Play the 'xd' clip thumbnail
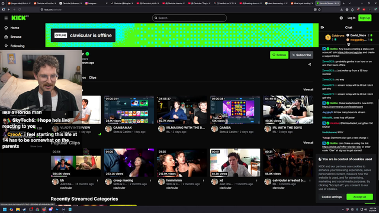The height and width of the screenshot is (213, 379). pyautogui.click(x=235, y=163)
